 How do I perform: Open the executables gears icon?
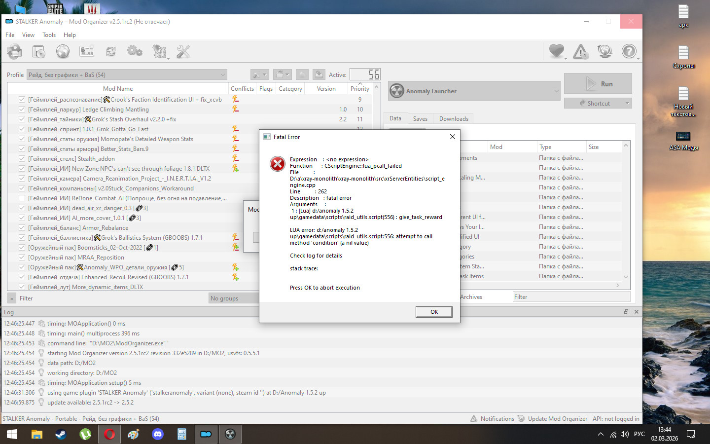click(135, 51)
